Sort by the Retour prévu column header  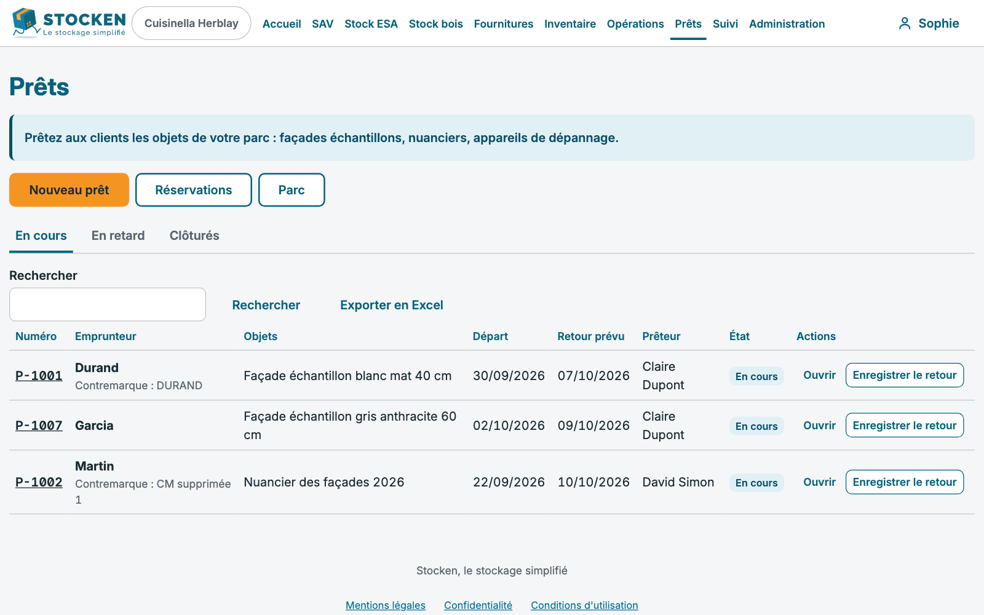pos(591,336)
